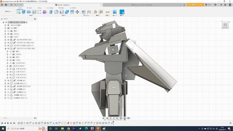This screenshot has width=233, height=131.
Task: Click the Measure ruler icon
Action: point(108,12)
